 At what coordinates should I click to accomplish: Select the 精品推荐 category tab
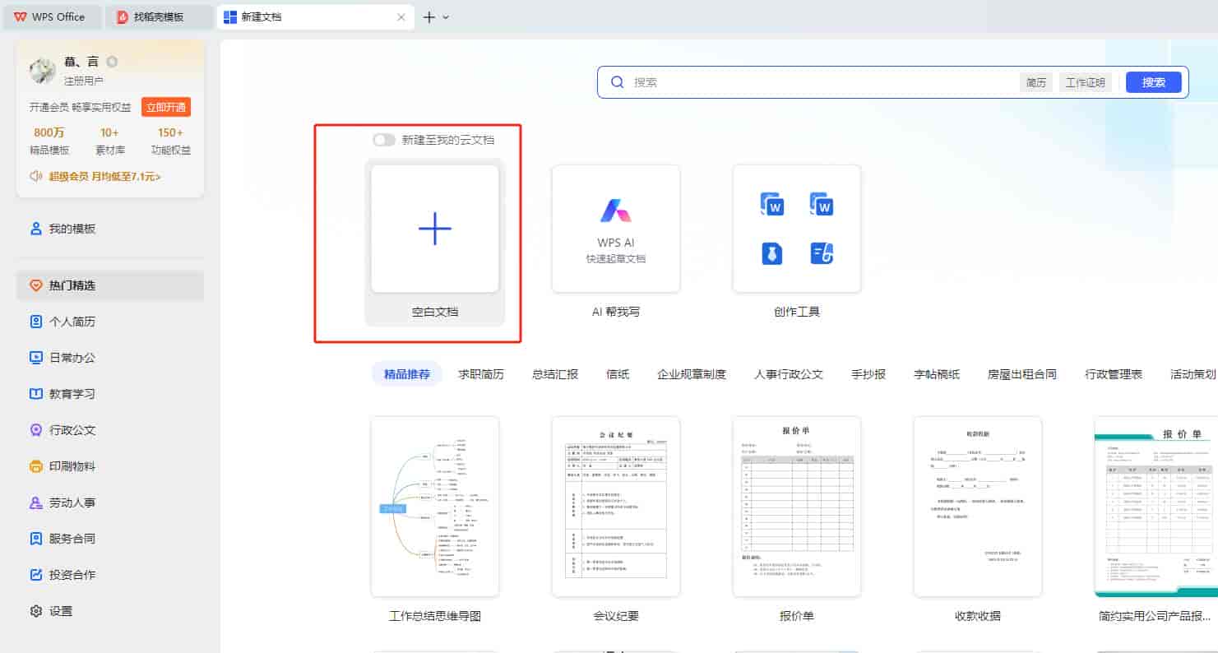407,374
